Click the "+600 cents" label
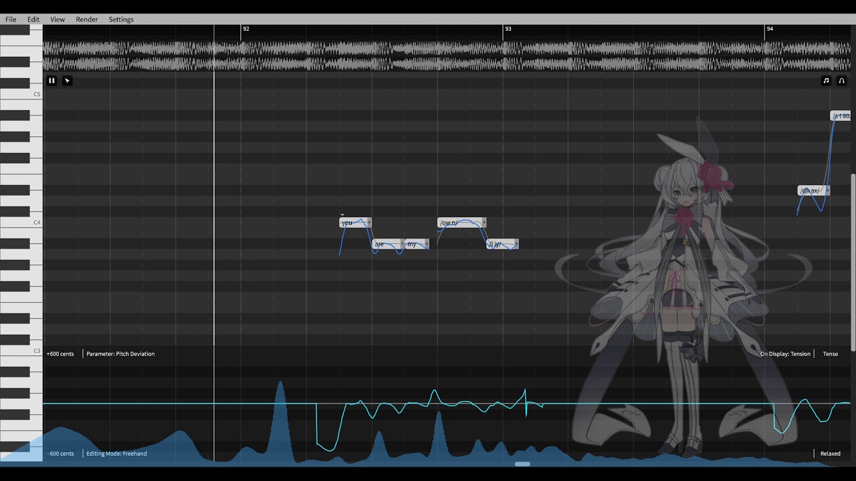 (x=60, y=354)
